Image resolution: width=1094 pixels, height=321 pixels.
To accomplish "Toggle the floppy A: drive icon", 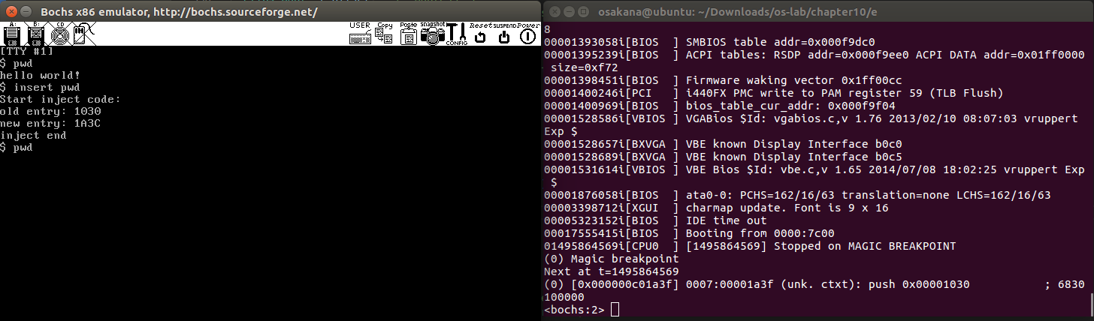I will click(13, 34).
